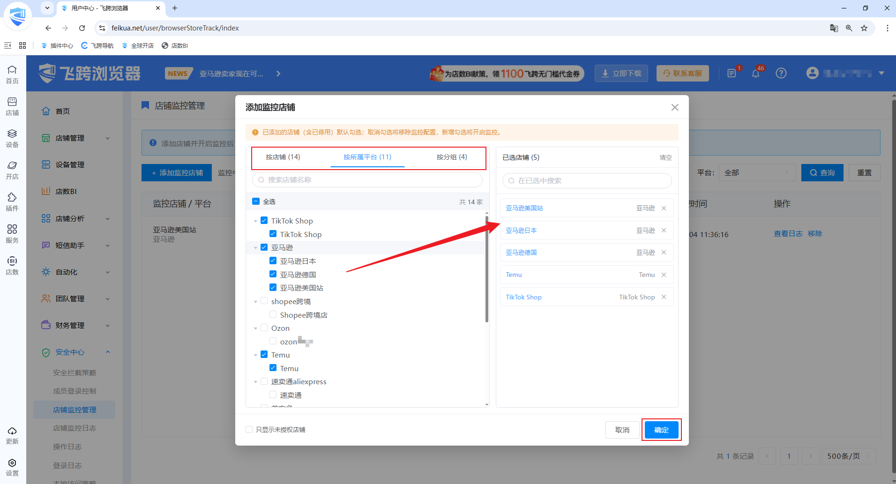
Task: Open the browser three-dot menu
Action: (x=887, y=28)
